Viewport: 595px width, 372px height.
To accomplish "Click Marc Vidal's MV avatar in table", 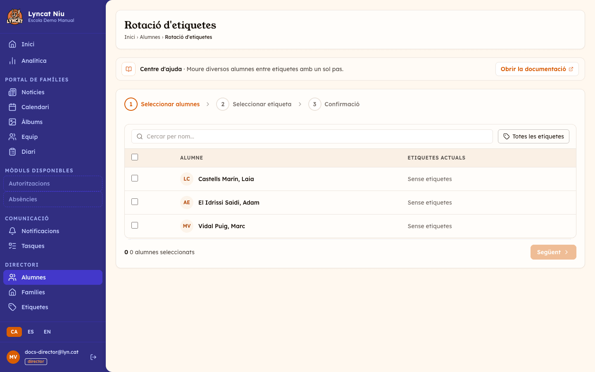I will click(187, 226).
